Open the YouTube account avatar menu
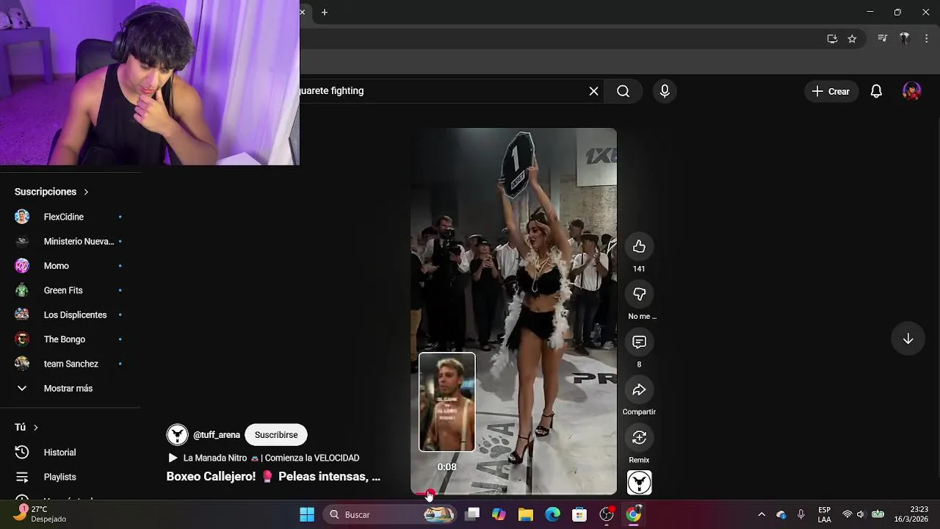This screenshot has width=940, height=529. click(911, 91)
